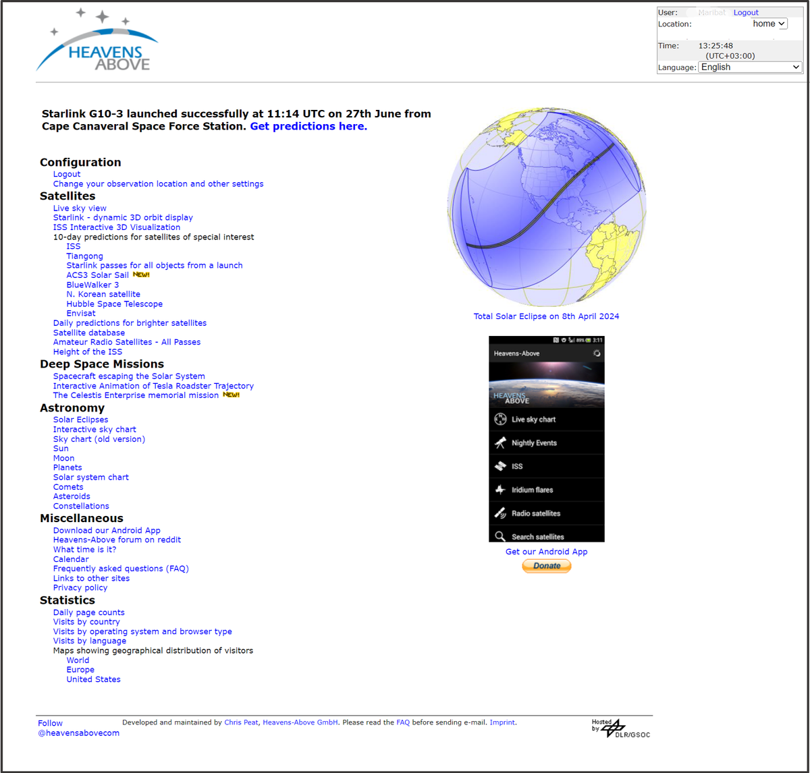Open the Comets page
The image size is (810, 773).
click(x=68, y=487)
